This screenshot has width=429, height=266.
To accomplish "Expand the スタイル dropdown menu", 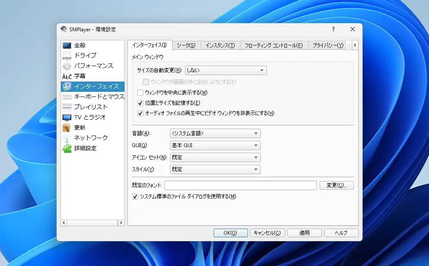I will (x=214, y=169).
